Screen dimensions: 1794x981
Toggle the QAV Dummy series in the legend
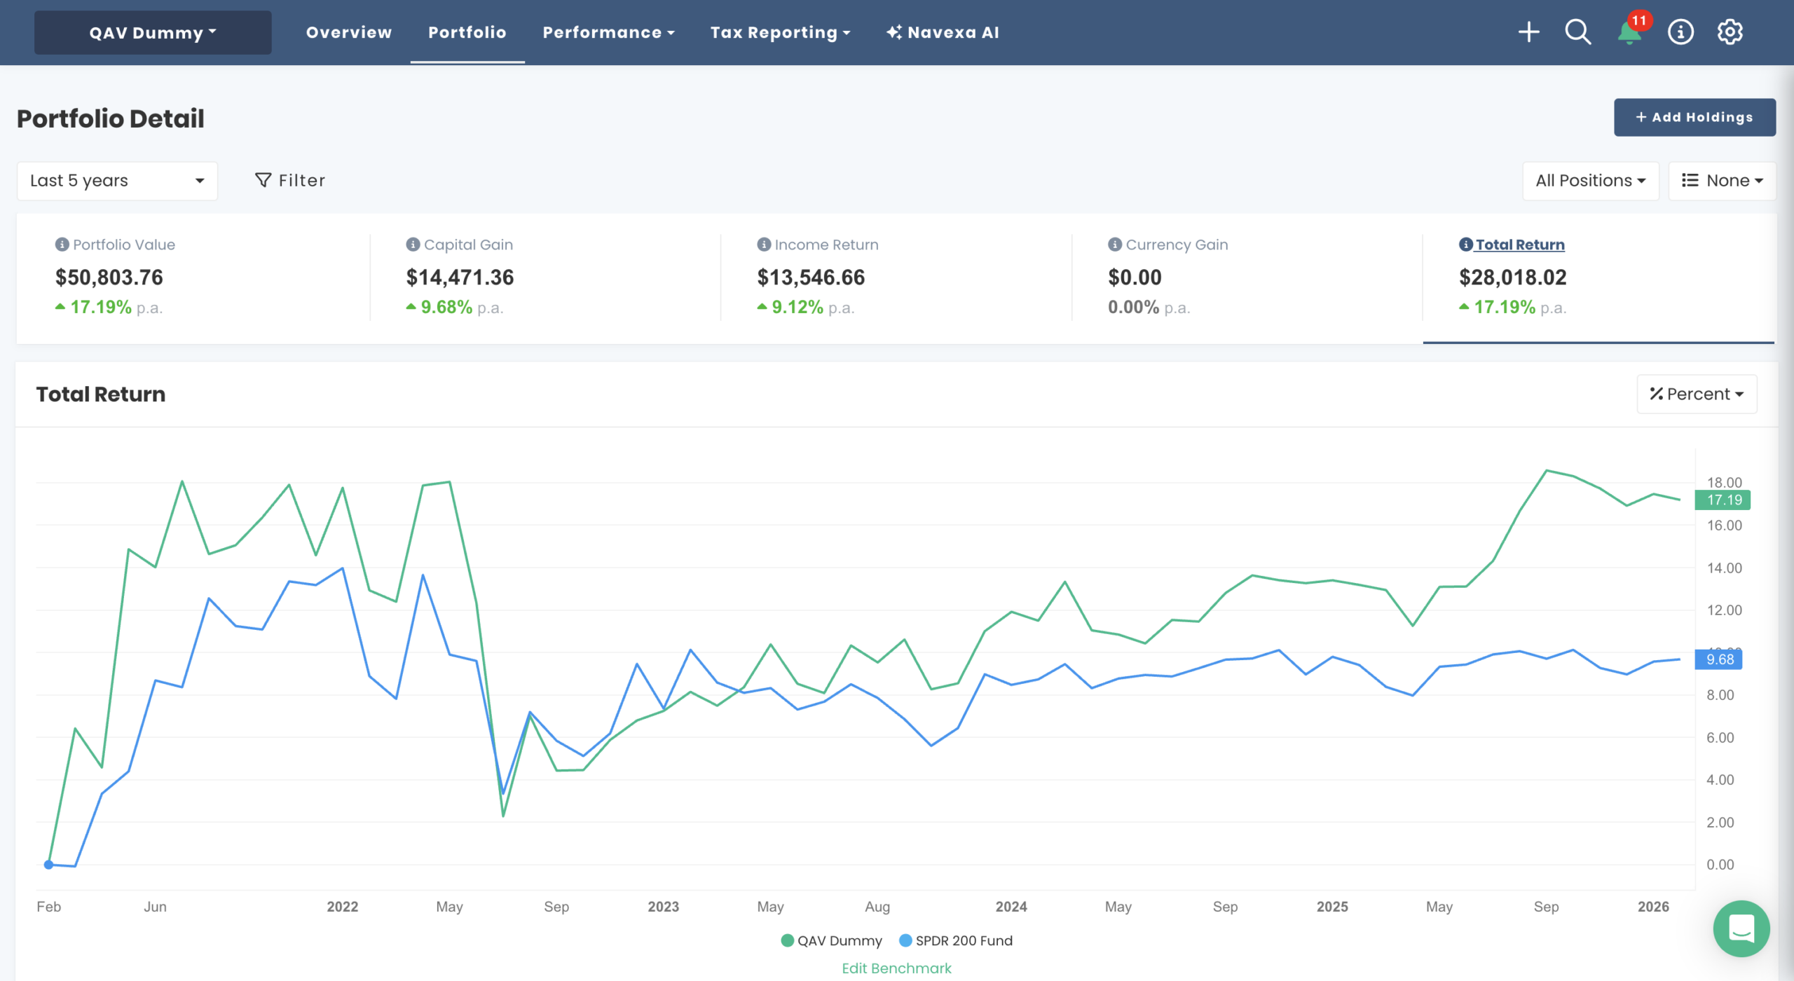[831, 940]
